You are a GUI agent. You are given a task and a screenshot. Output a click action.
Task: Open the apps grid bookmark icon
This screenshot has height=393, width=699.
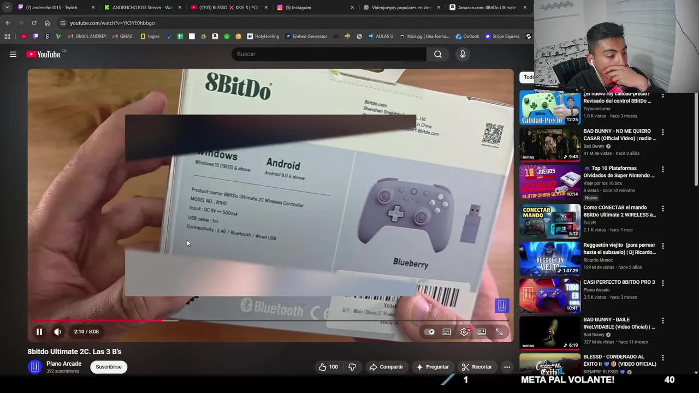[7, 37]
